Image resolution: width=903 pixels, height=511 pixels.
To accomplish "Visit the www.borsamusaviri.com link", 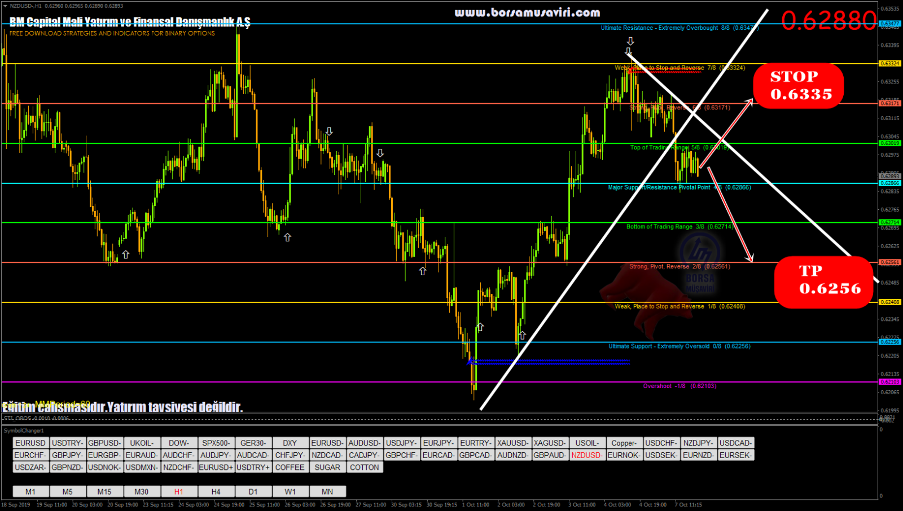I will (527, 12).
